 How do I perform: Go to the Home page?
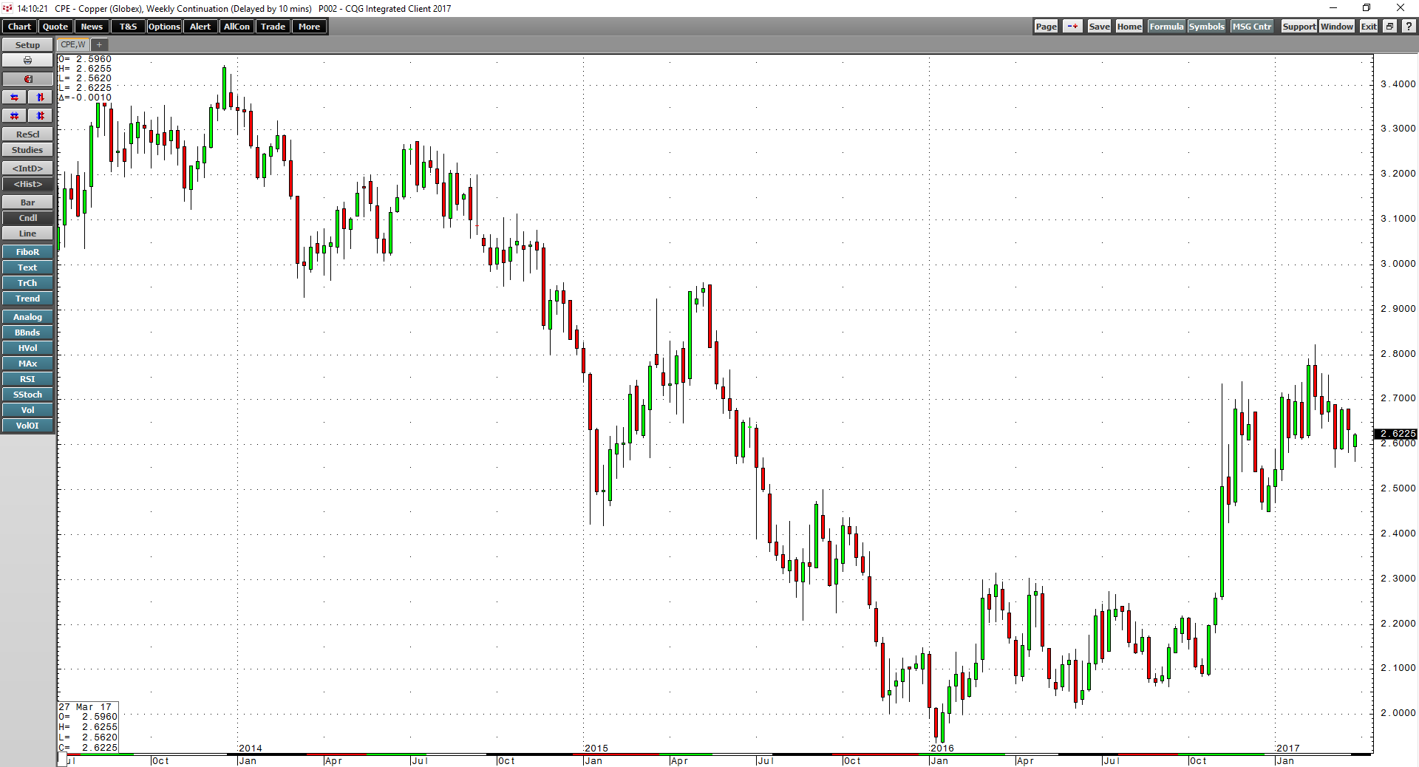point(1129,27)
